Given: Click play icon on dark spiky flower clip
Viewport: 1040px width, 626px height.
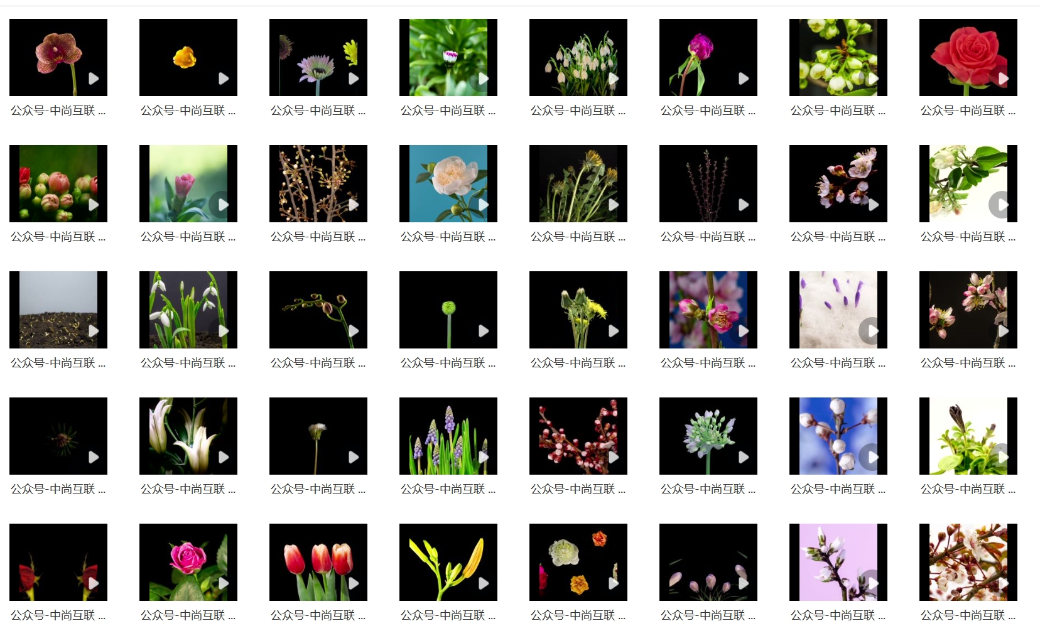Looking at the screenshot, I should (94, 457).
